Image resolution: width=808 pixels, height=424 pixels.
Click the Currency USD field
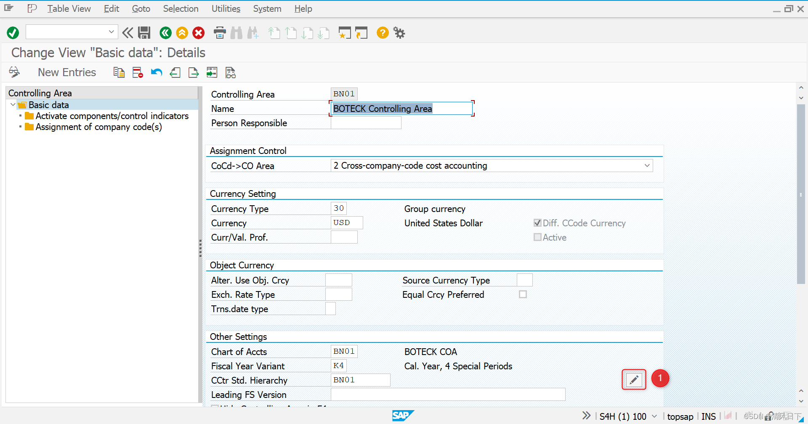coord(347,223)
